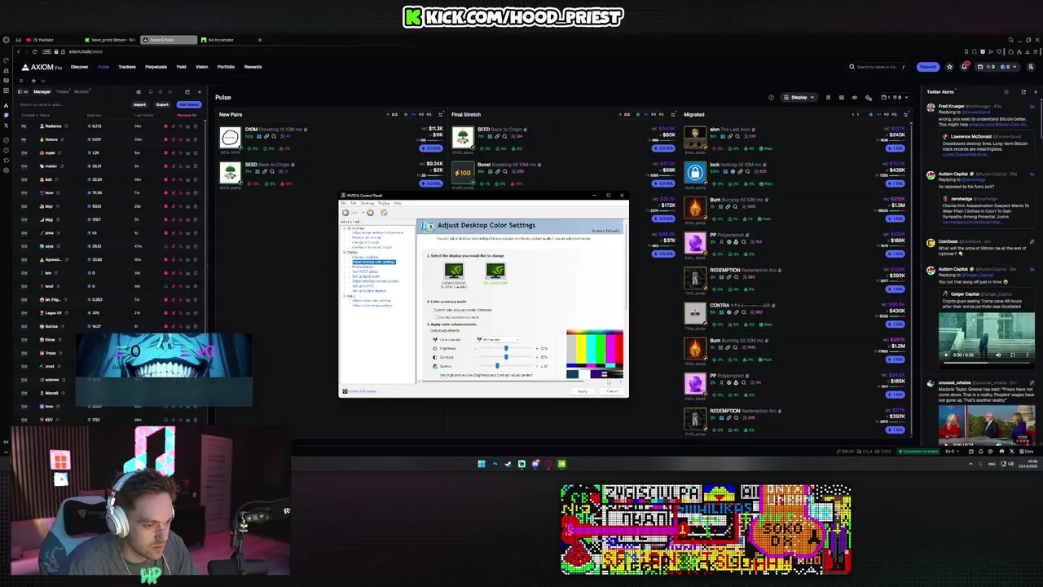This screenshot has width=1043, height=587.
Task: Click Restore Defaults link in NVIDIA panel
Action: tap(605, 231)
